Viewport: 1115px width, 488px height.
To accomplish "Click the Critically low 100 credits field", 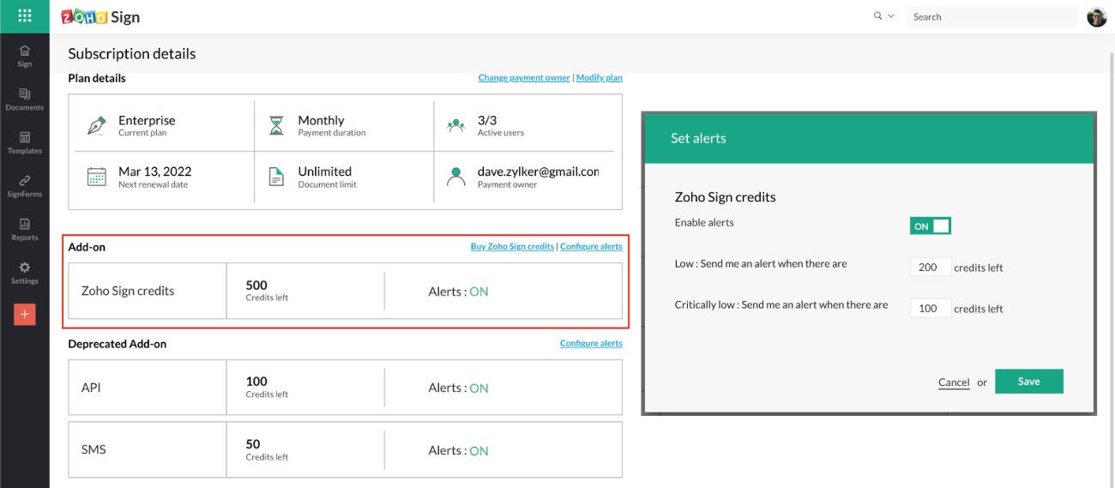I will [931, 309].
